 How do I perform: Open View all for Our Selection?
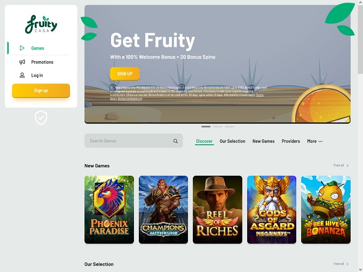[341, 263]
